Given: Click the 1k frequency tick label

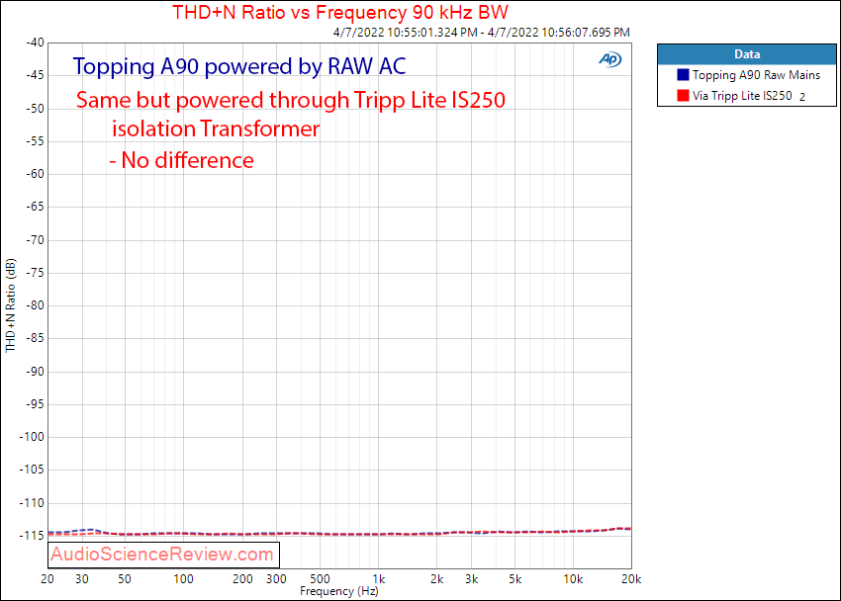Looking at the screenshot, I should tap(379, 579).
